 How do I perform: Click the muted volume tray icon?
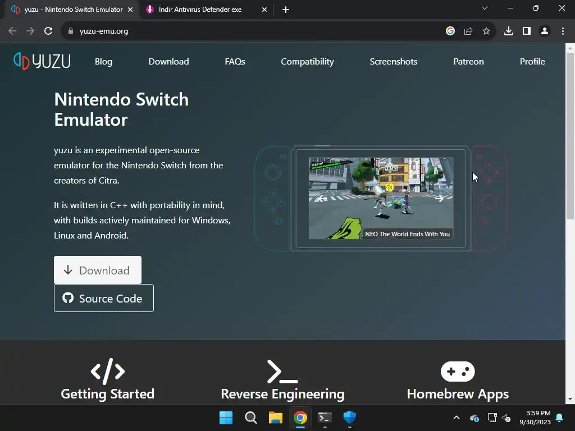506,418
